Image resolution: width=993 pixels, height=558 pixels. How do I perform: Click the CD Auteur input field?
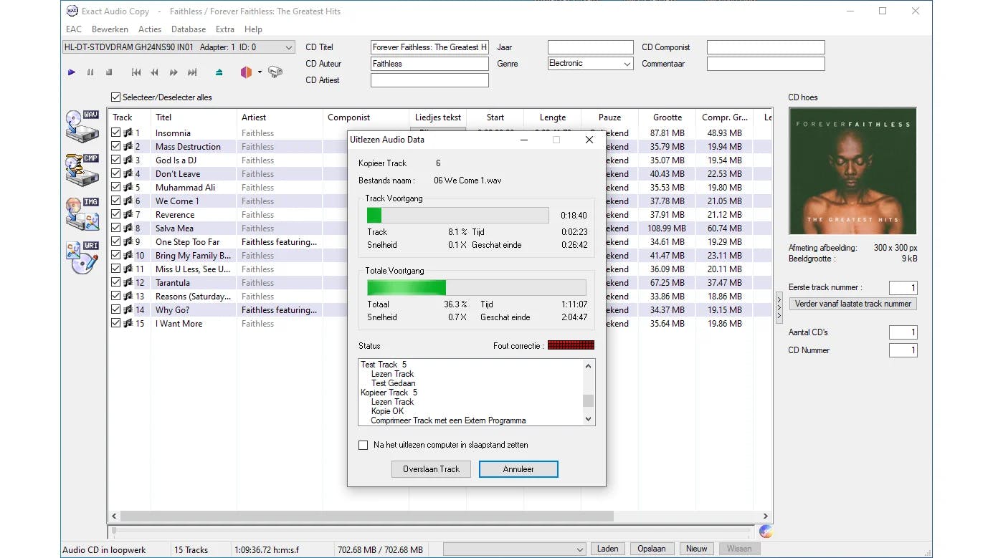(x=429, y=64)
